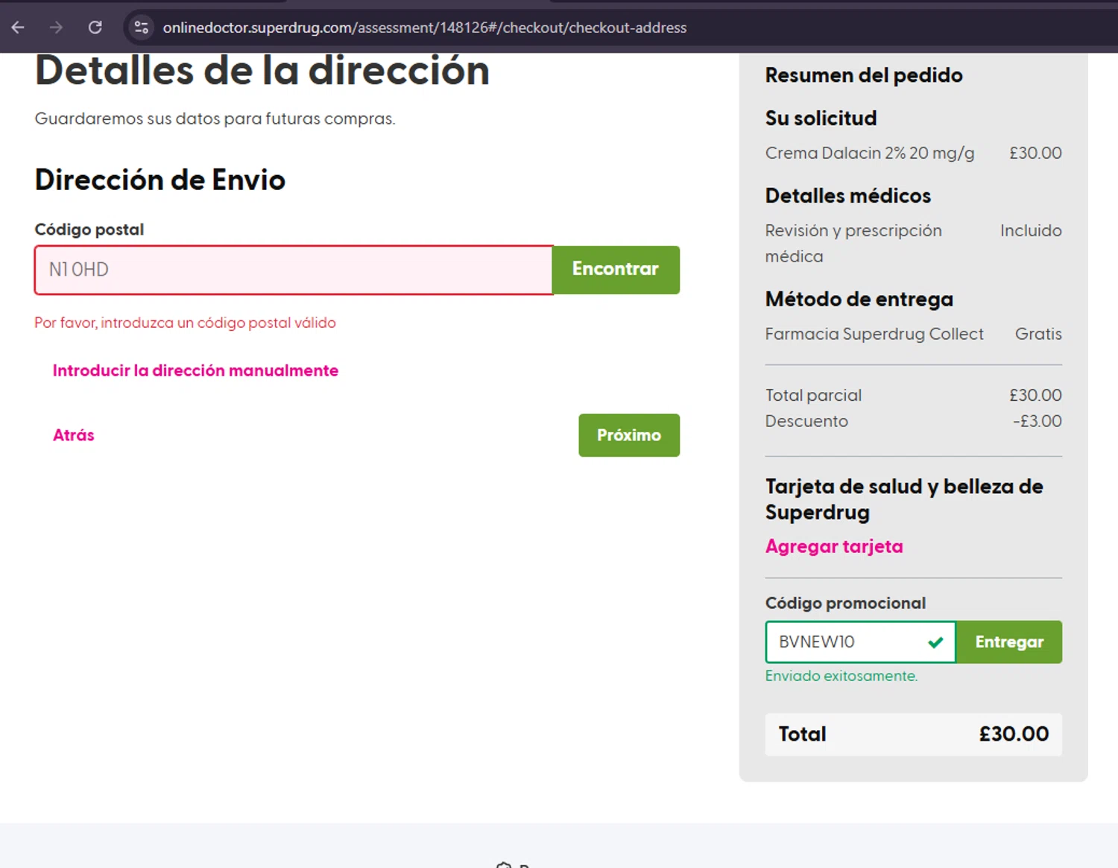Click the browser forward arrow
1118x868 pixels.
(57, 28)
